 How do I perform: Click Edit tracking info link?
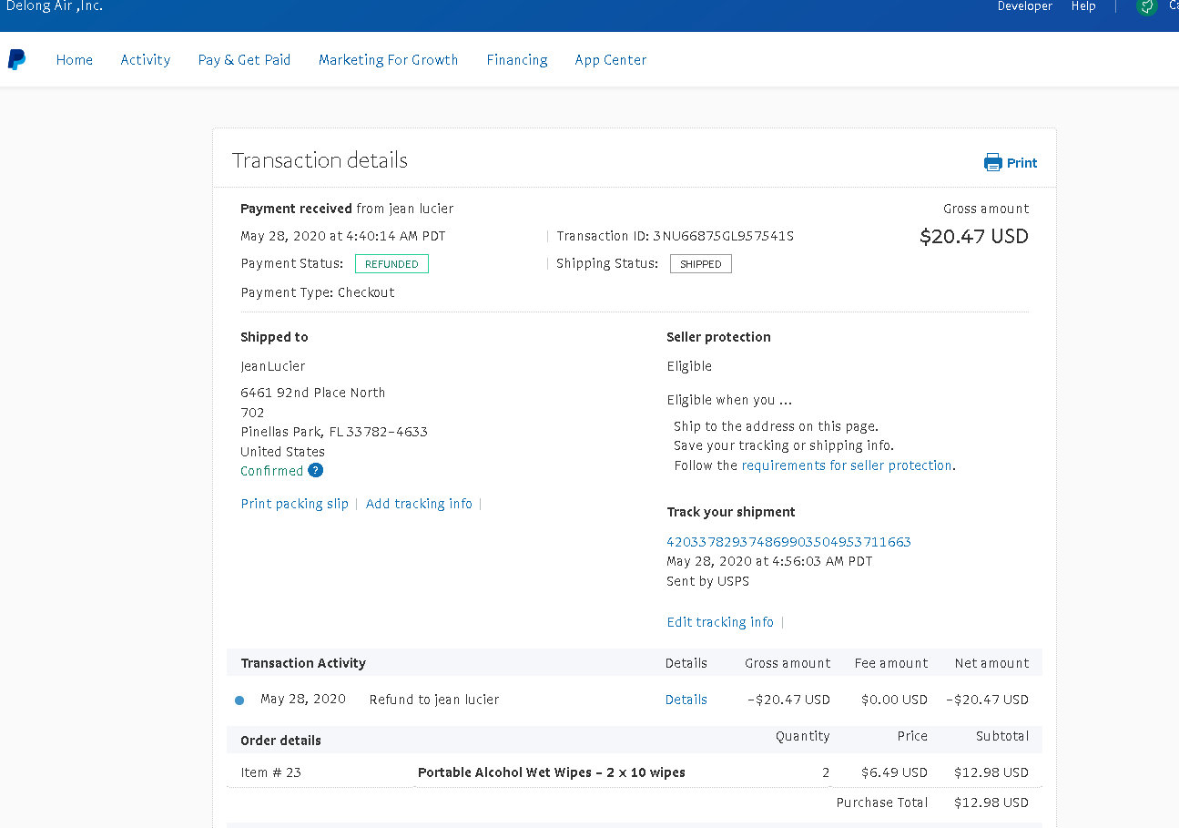point(720,622)
